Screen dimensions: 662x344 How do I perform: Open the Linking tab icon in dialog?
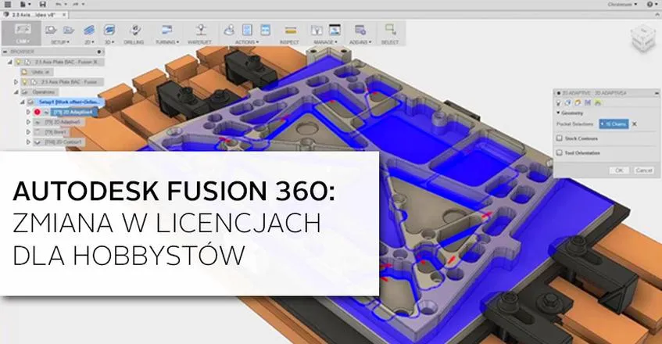pos(598,102)
